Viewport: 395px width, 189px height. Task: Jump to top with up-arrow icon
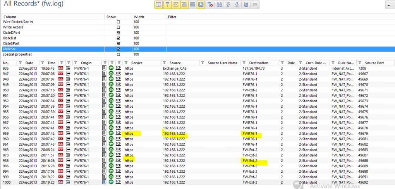pyautogui.click(x=228, y=5)
